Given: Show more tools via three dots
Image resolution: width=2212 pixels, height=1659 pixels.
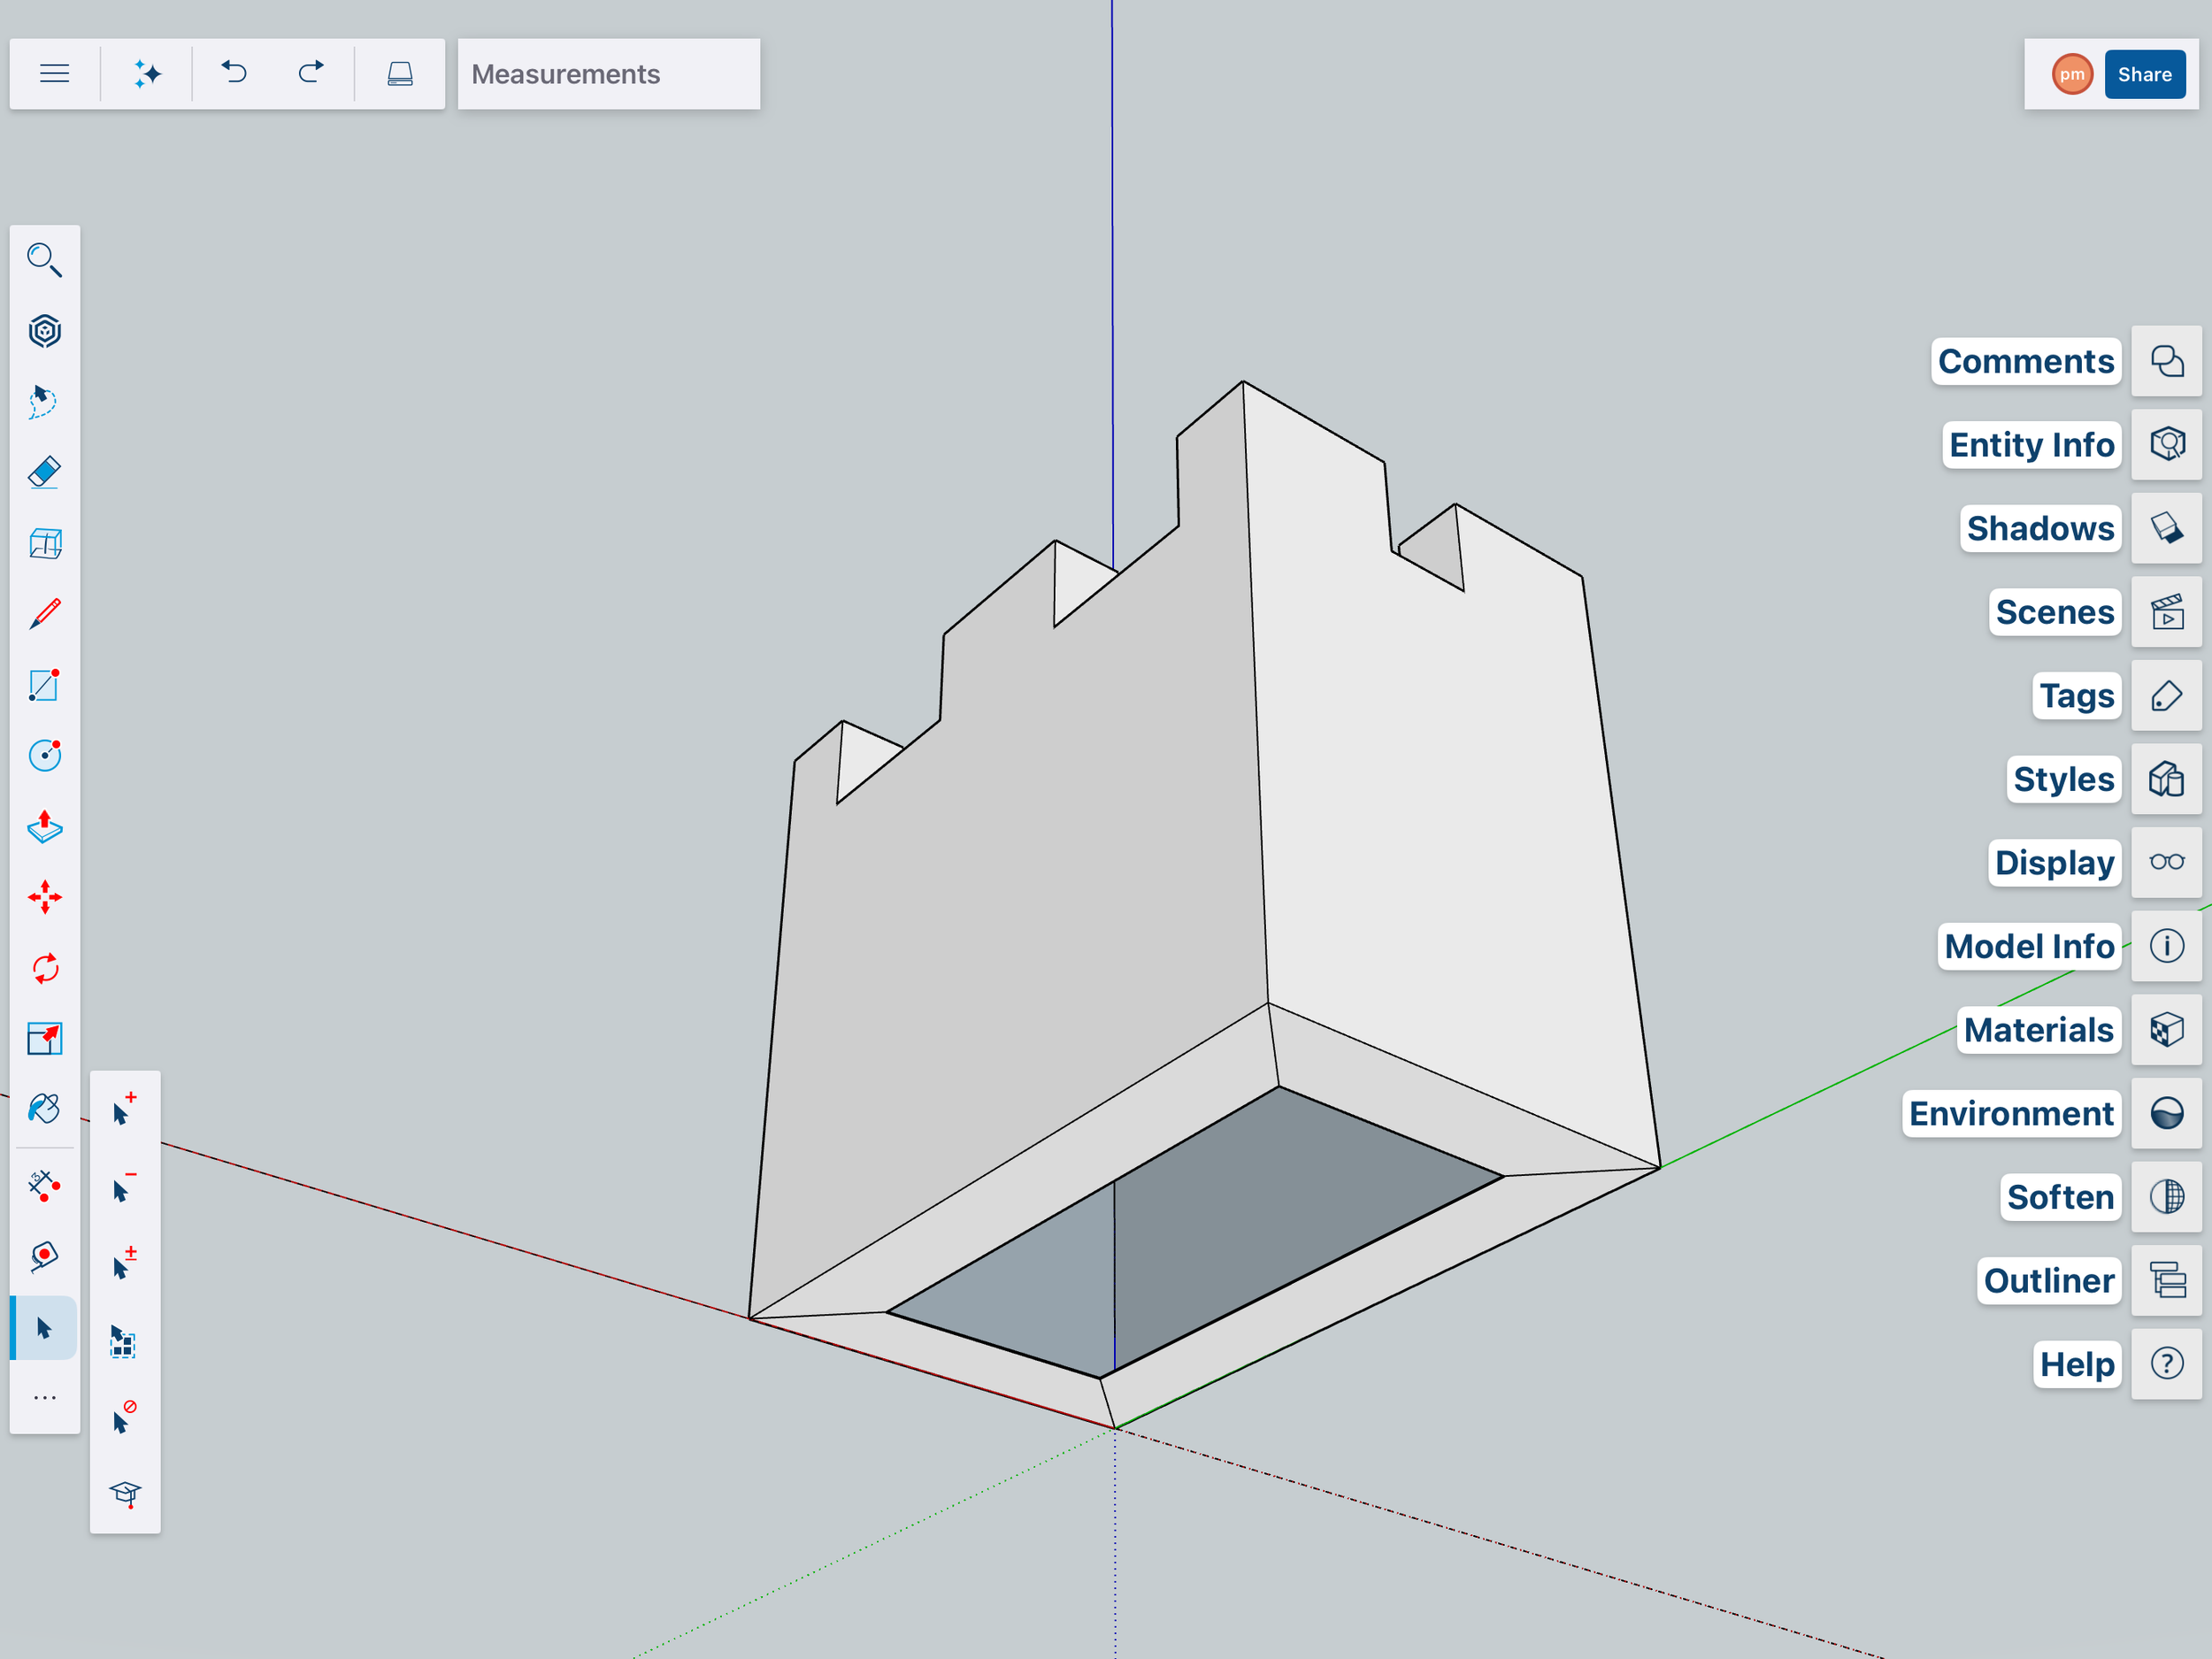Looking at the screenshot, I should click(x=45, y=1398).
